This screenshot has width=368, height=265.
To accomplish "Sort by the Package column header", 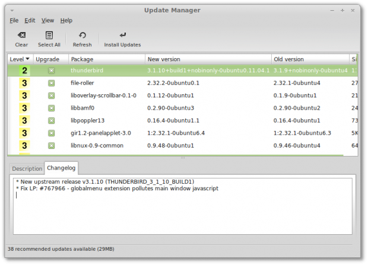I will [107, 59].
